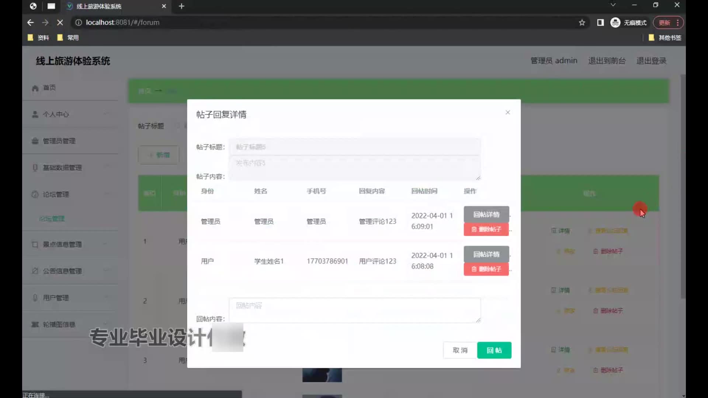Stop page loading with X button
Viewport: 708px width, 398px height.
click(x=60, y=22)
